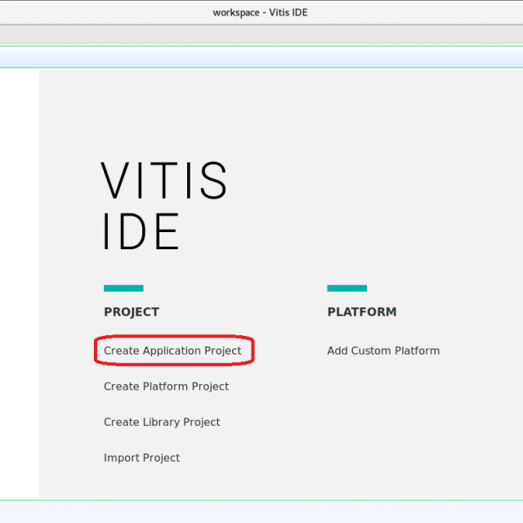This screenshot has height=523, width=523.
Task: Click the large VITIS logo text
Action: (164, 181)
